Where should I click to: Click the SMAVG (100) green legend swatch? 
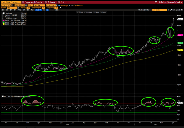coord(4,22)
